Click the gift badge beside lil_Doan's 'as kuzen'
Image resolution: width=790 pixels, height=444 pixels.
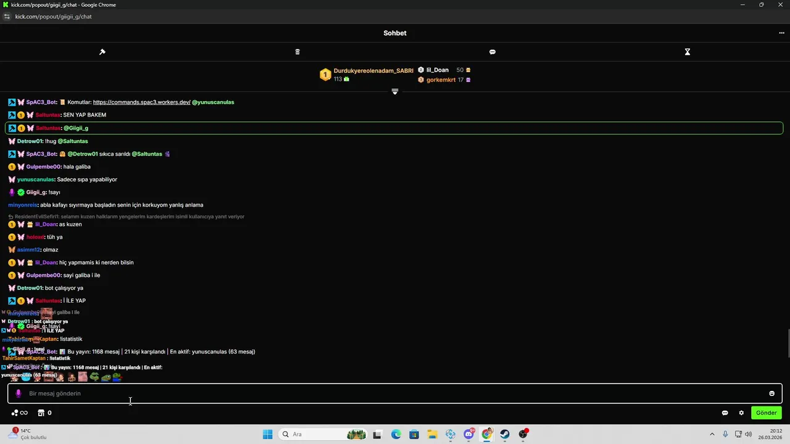30,224
